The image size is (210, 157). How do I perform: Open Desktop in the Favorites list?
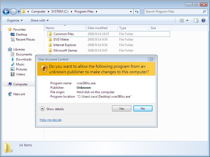pos(22,35)
